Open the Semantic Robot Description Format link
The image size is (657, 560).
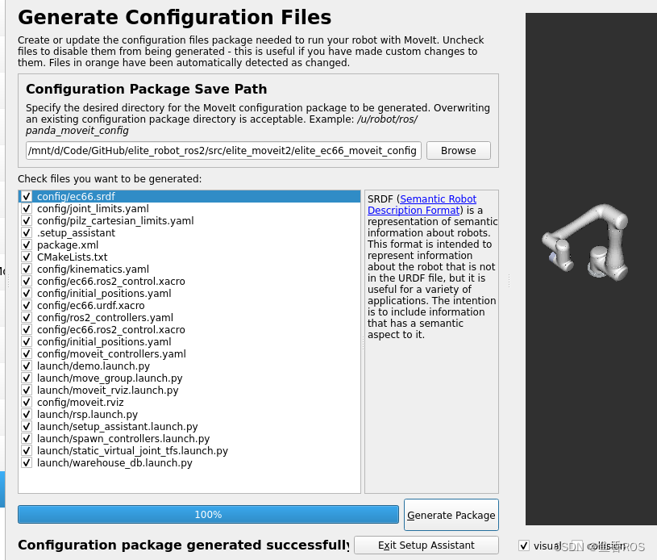(x=422, y=205)
